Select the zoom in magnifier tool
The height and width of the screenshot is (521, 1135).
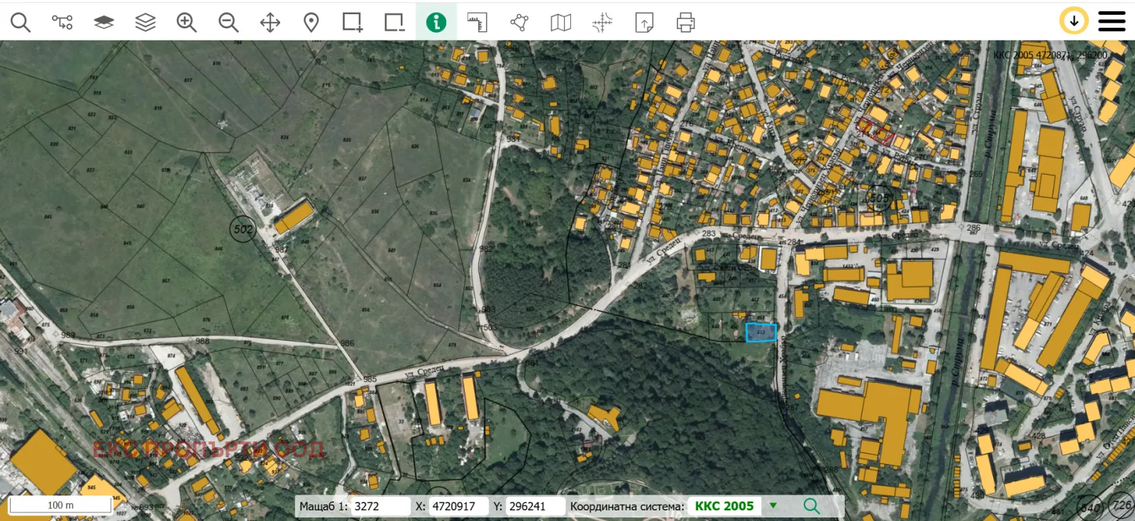click(x=187, y=23)
